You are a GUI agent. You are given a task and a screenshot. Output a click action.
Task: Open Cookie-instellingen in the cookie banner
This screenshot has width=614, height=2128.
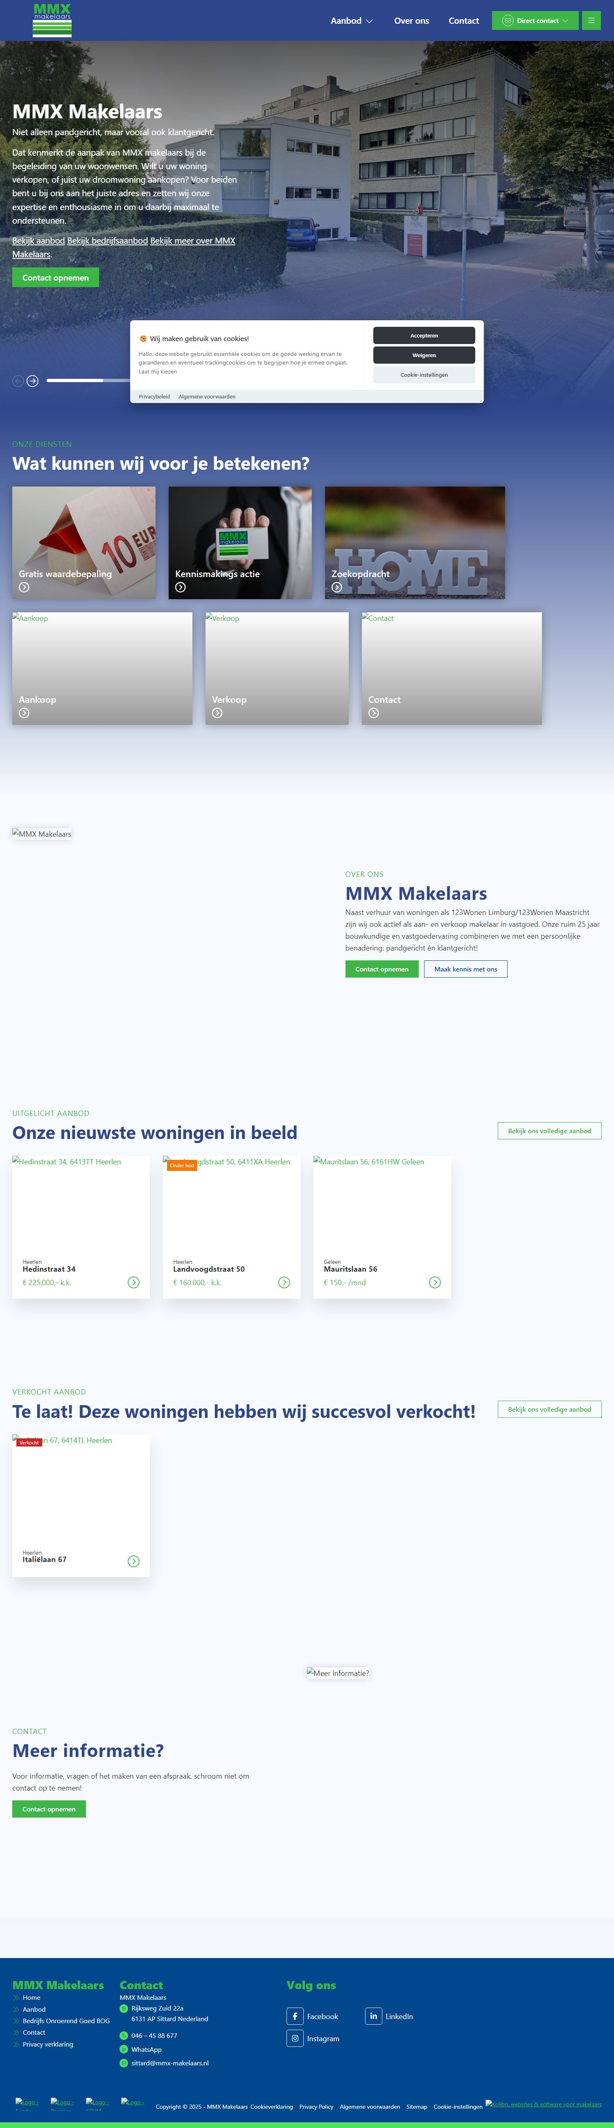click(x=424, y=375)
